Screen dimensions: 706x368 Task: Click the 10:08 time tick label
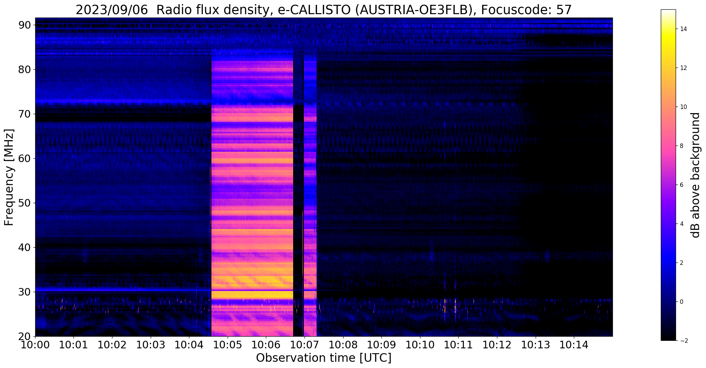coord(343,345)
